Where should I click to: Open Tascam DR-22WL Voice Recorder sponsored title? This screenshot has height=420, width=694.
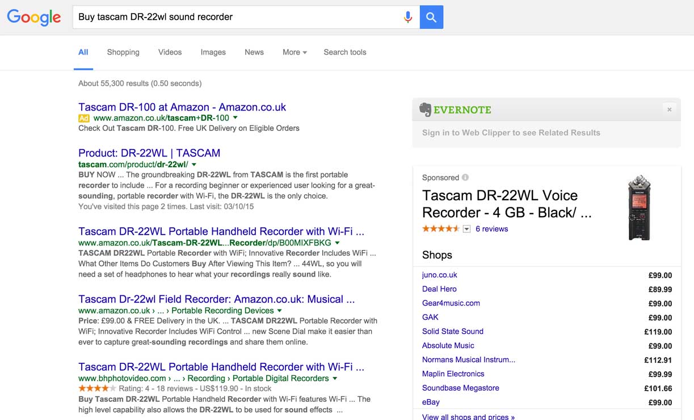507,204
